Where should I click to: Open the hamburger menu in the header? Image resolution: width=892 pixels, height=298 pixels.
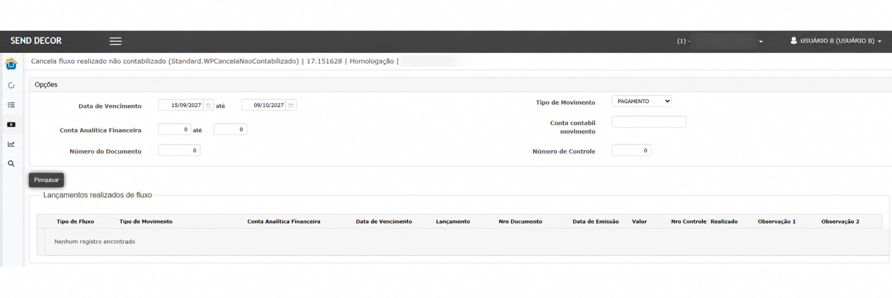(115, 41)
